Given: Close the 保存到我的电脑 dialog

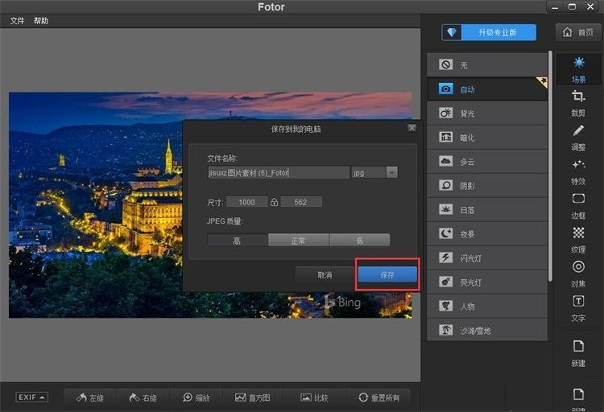Looking at the screenshot, I should (412, 128).
